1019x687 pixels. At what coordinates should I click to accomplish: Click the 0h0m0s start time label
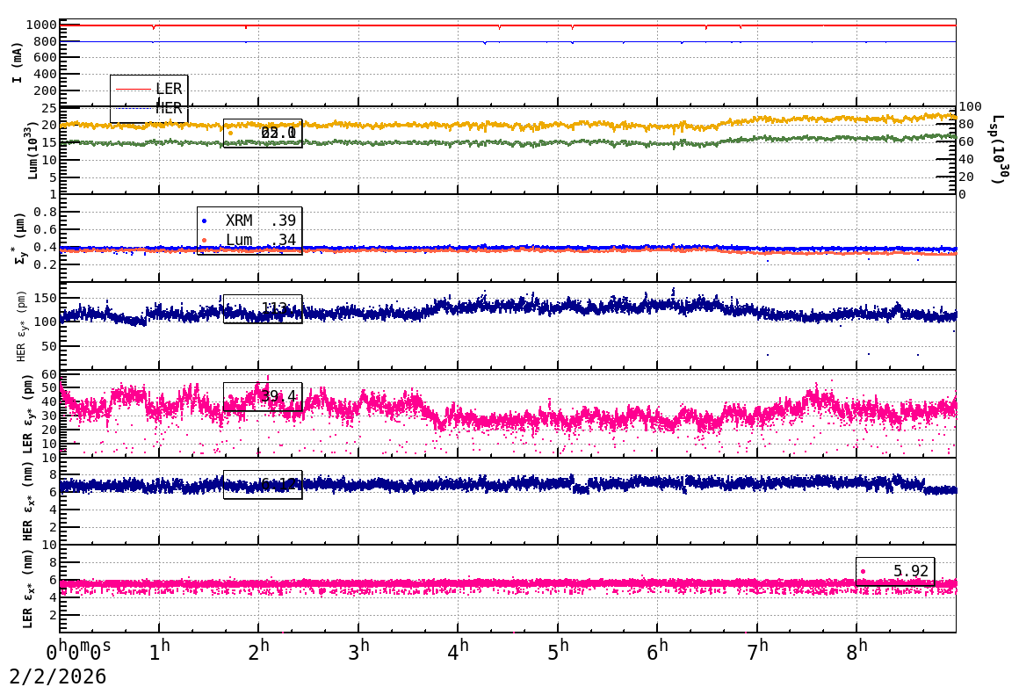tap(79, 651)
